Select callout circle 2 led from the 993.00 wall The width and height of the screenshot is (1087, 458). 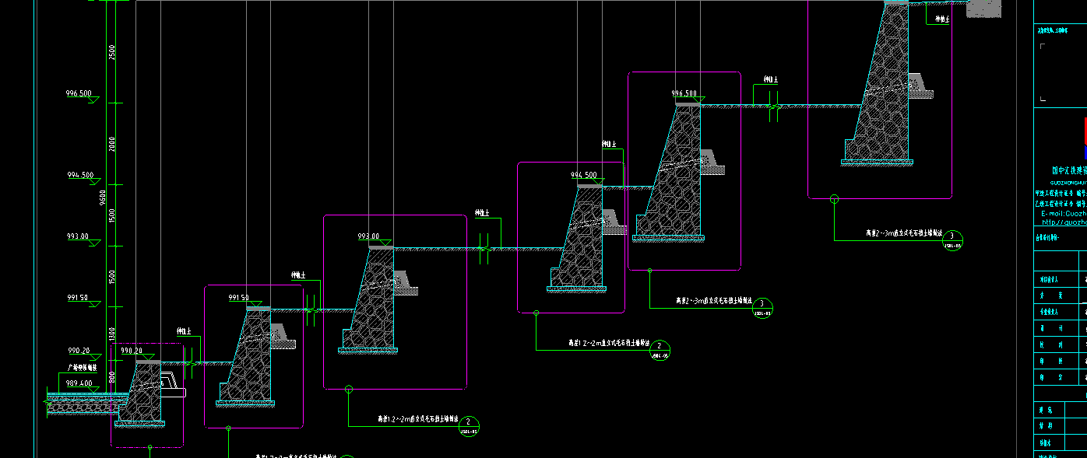tap(468, 425)
